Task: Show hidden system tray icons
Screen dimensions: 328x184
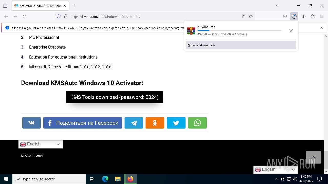Action: coord(276,179)
